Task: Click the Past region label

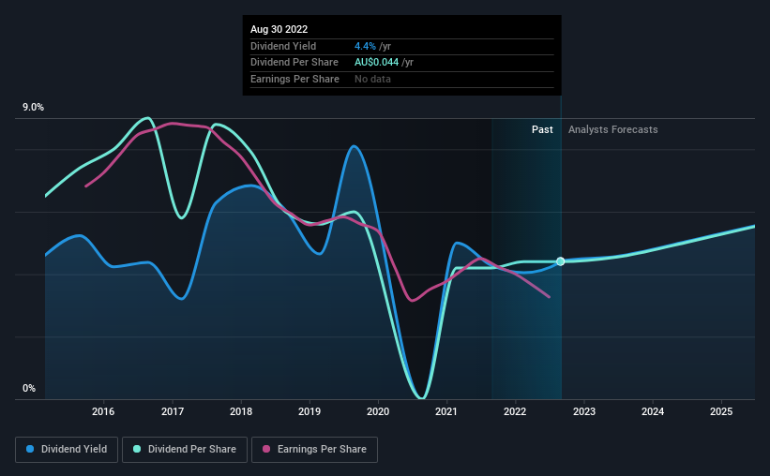Action: click(542, 129)
